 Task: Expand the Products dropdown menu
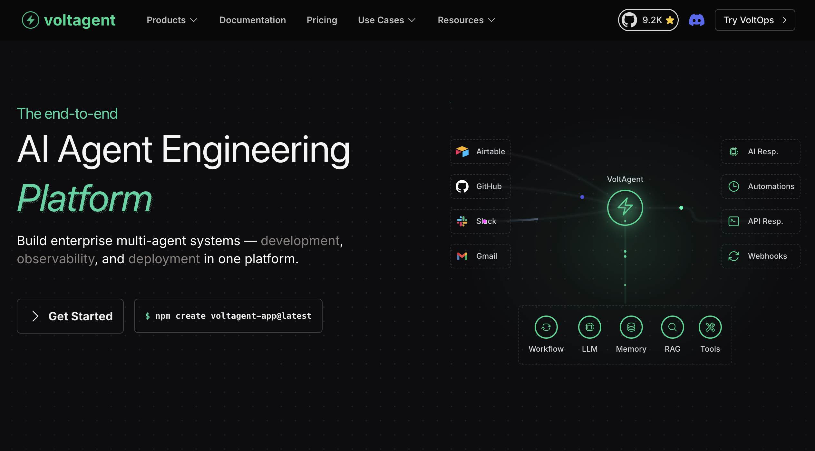pyautogui.click(x=172, y=20)
